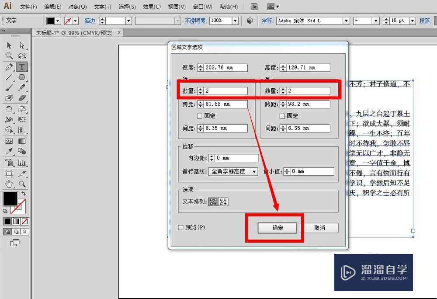
Task: Set paint mode to Gradient button
Action: tap(16, 221)
